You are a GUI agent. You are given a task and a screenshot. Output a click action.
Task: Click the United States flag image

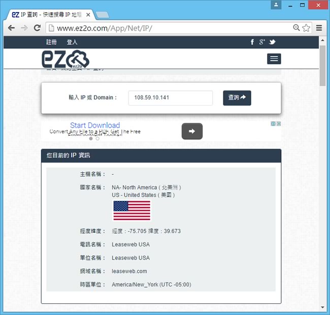tap(132, 210)
